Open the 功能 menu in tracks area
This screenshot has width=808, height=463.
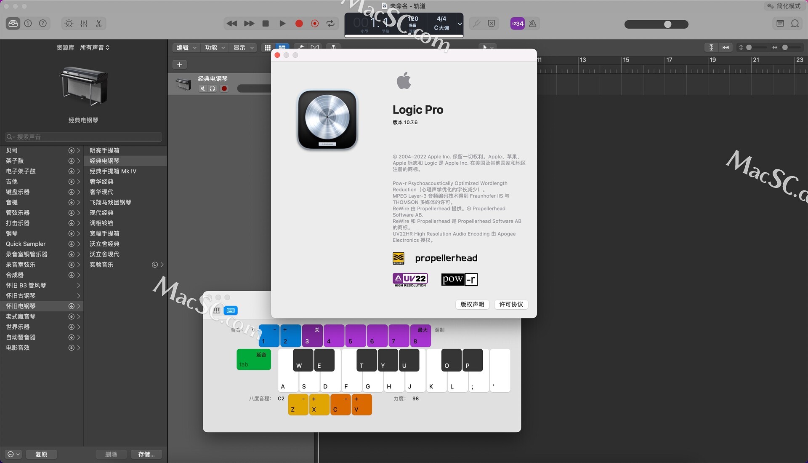click(215, 48)
